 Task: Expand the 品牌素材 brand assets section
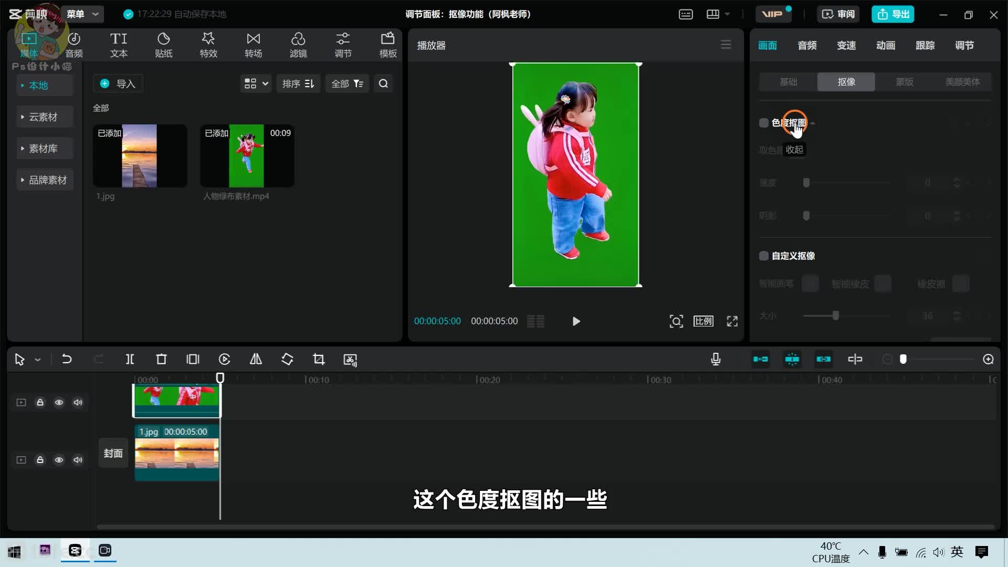[x=44, y=180]
